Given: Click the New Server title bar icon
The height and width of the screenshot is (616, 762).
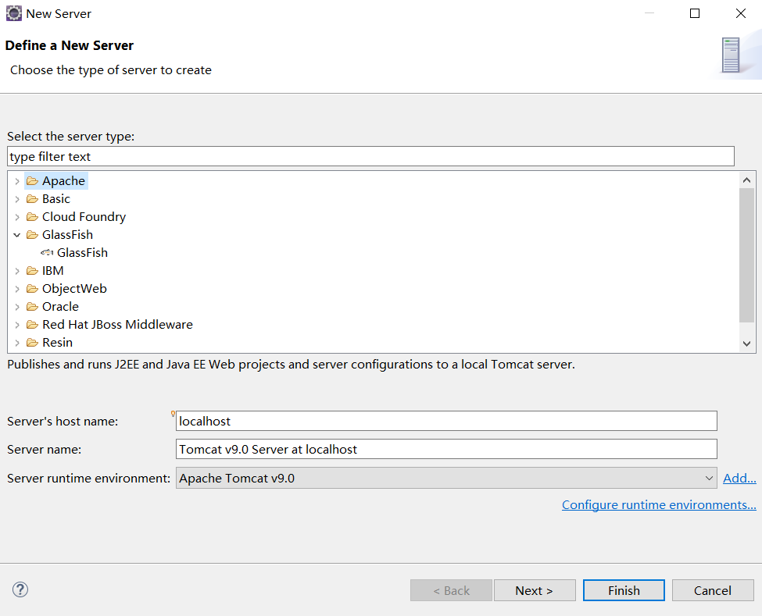Looking at the screenshot, I should [13, 13].
